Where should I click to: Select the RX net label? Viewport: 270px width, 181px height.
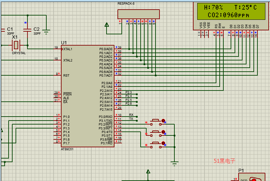[x=131, y=115]
